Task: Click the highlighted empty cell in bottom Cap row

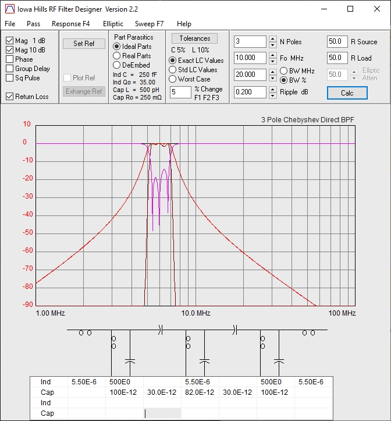Action: point(162,413)
